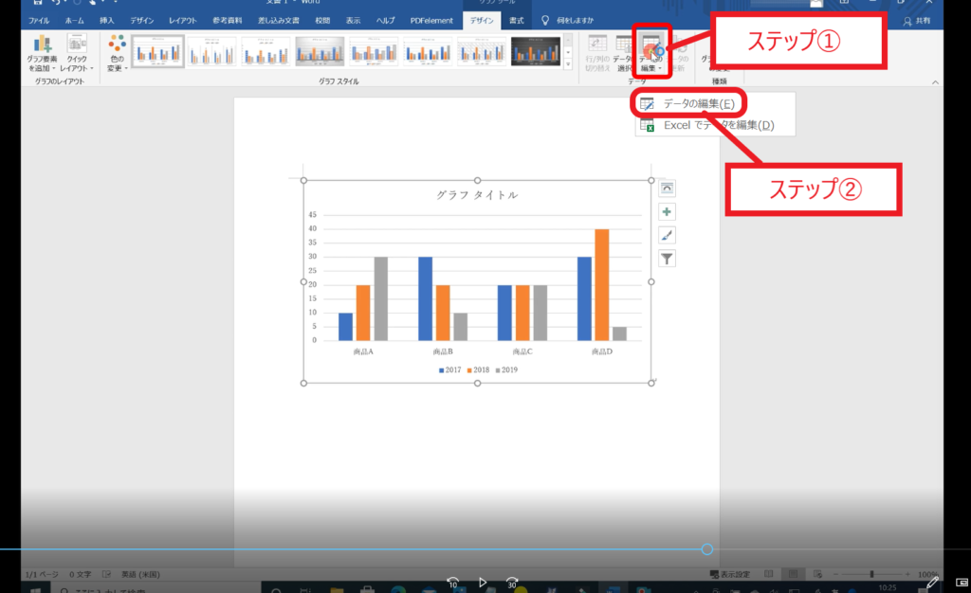
Task: Click the Add Chart Element (グラフ要素を追加) icon
Action: pyautogui.click(x=43, y=49)
